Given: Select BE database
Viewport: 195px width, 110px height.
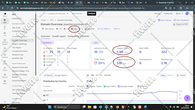Looking at the screenshot, I should (x=74, y=29).
